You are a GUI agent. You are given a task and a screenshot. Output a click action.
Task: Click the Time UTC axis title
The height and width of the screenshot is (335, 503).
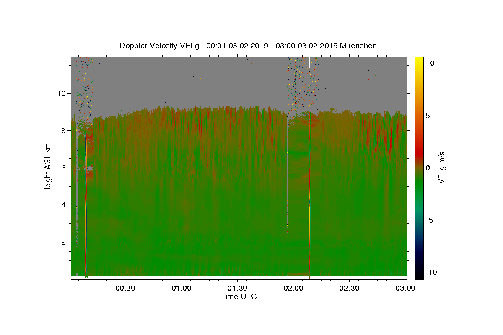point(239,296)
